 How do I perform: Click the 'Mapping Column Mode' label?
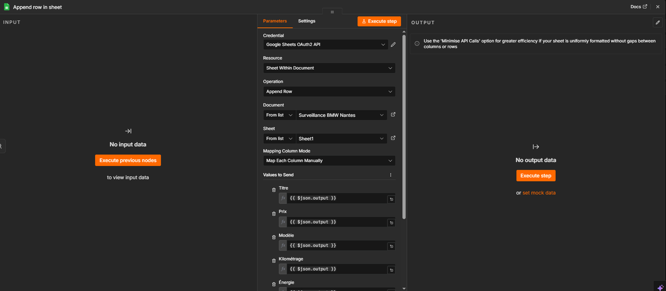coord(287,151)
